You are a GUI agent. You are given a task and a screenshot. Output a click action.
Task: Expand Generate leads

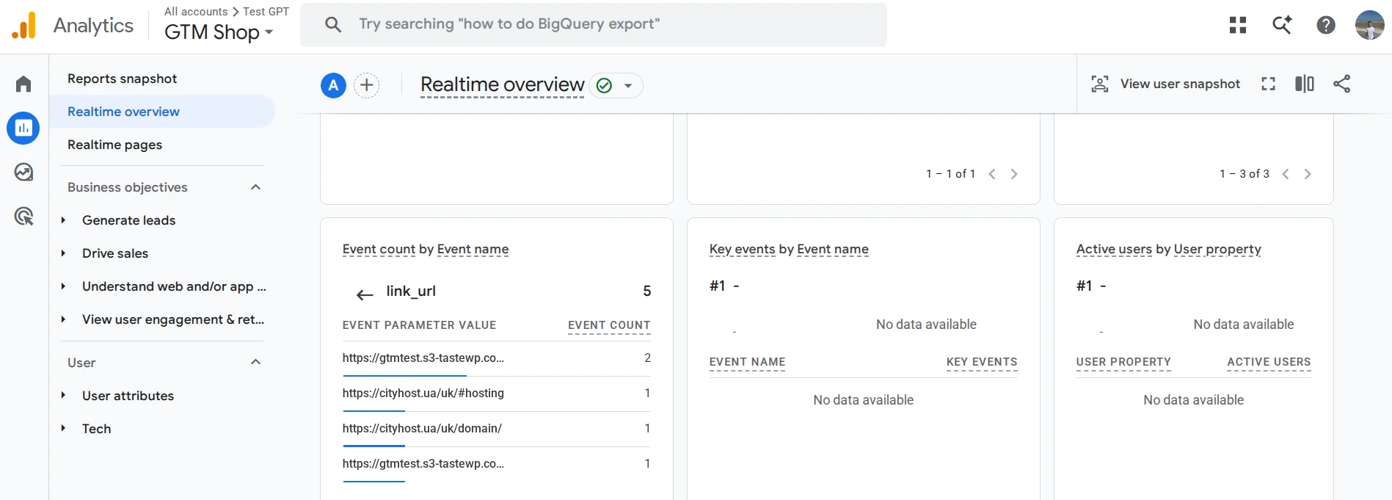(x=63, y=220)
